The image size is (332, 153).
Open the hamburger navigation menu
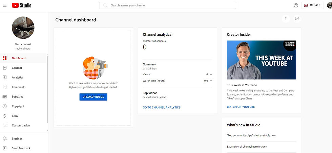point(4,5)
